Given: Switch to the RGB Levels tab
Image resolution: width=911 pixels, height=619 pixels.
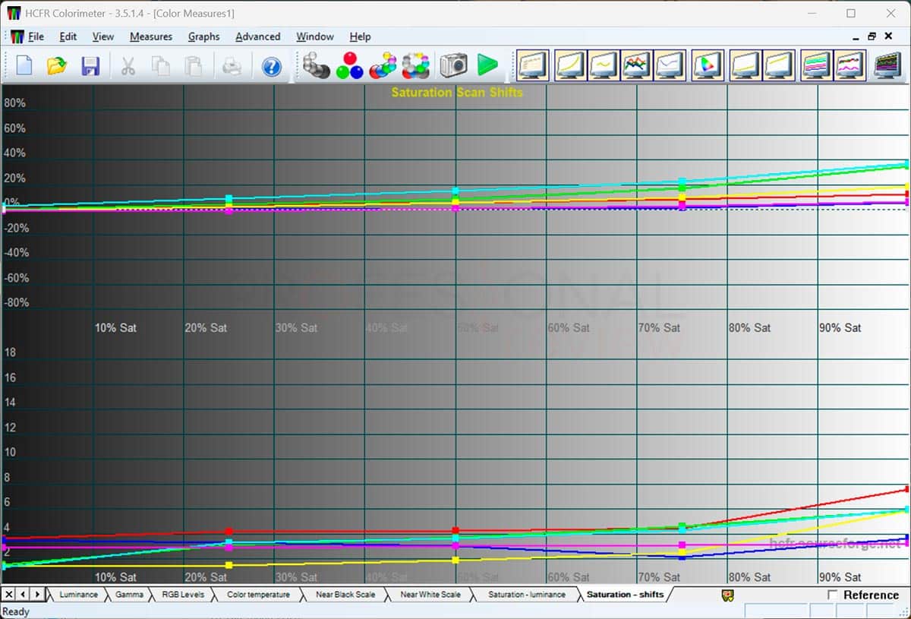Looking at the screenshot, I should pyautogui.click(x=183, y=595).
